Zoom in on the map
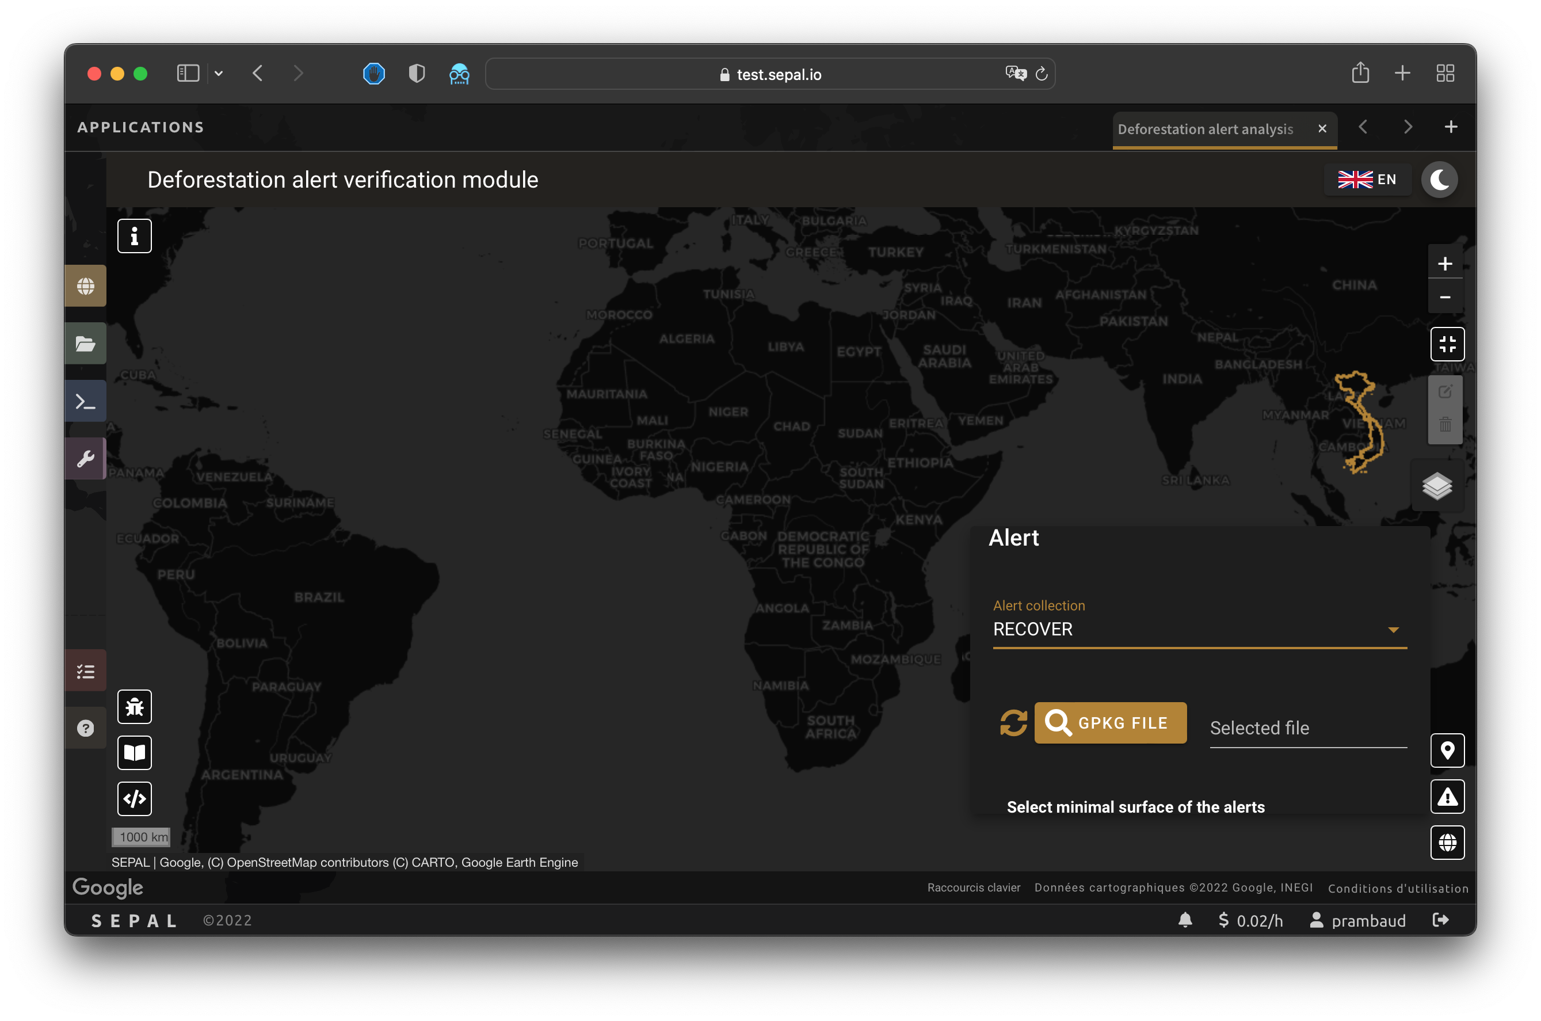This screenshot has height=1021, width=1541. (x=1445, y=264)
